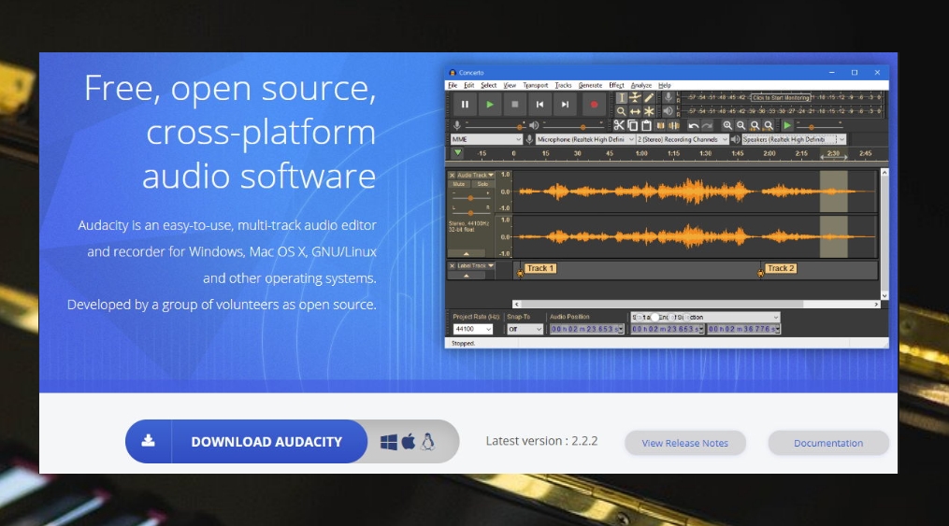Click the Apple logo download icon

[x=409, y=442]
